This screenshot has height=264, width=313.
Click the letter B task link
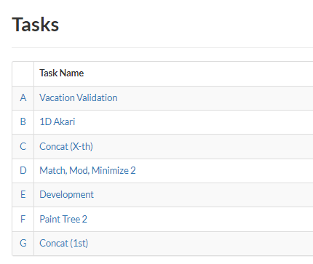coord(23,122)
